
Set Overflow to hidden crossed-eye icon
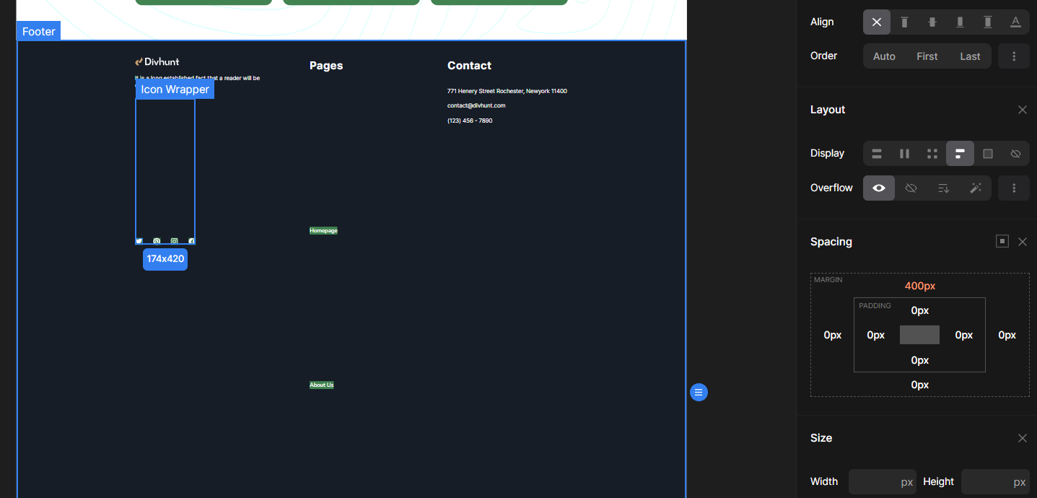911,188
